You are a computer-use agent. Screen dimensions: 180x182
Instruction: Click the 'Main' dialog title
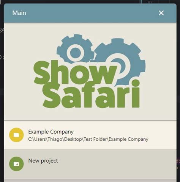[19, 13]
